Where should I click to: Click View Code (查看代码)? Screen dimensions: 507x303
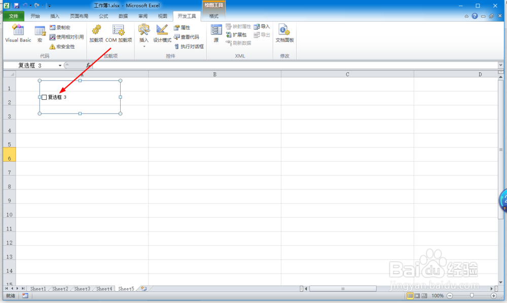pyautogui.click(x=187, y=37)
